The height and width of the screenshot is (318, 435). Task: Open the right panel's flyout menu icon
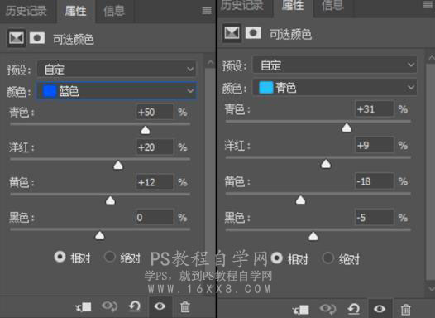click(428, 5)
